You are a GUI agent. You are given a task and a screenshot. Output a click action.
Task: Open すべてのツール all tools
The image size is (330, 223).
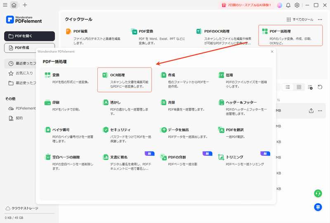point(300,19)
